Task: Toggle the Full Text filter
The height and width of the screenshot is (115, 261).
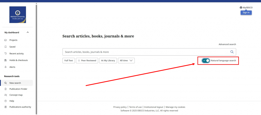Action: pos(69,61)
